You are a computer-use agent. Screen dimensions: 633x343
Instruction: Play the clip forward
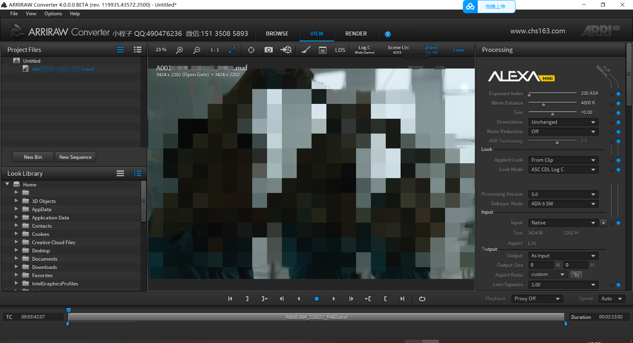tap(334, 299)
